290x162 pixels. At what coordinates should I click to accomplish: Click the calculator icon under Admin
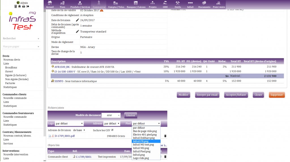pyautogui.click(x=16, y=6)
